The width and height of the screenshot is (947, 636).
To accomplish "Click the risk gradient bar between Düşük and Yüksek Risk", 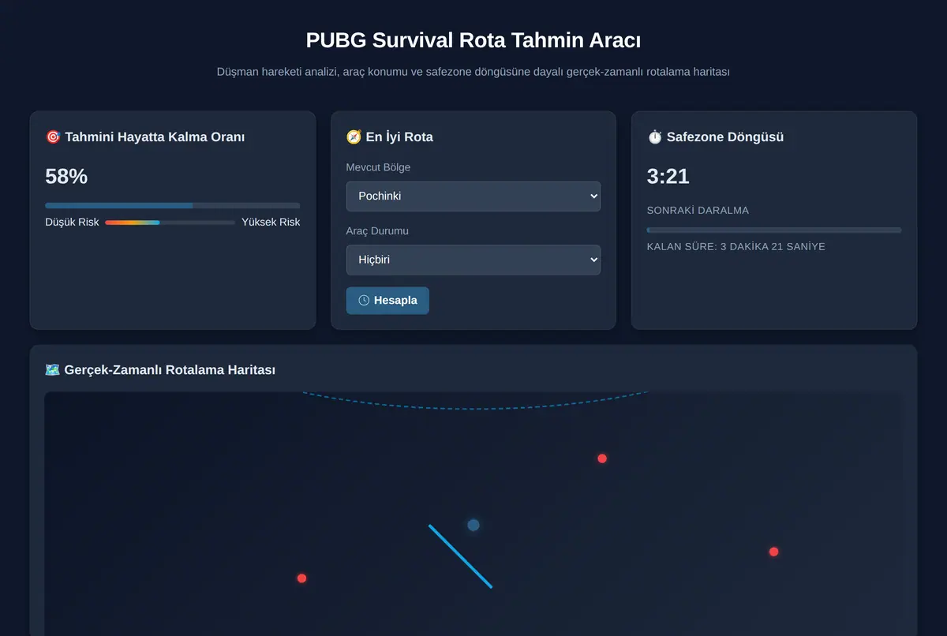I will click(x=170, y=223).
